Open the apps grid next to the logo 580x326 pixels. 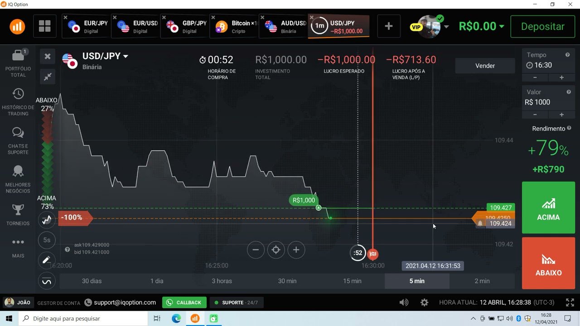tap(45, 26)
